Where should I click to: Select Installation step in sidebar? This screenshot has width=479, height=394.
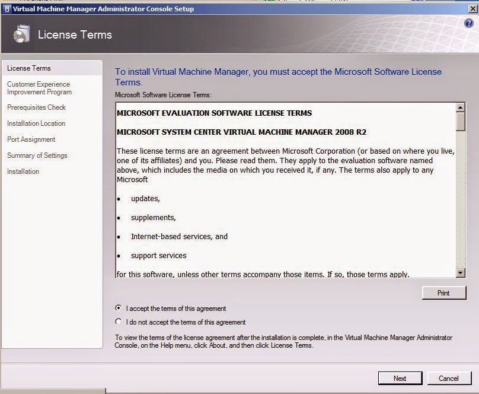pyautogui.click(x=23, y=171)
